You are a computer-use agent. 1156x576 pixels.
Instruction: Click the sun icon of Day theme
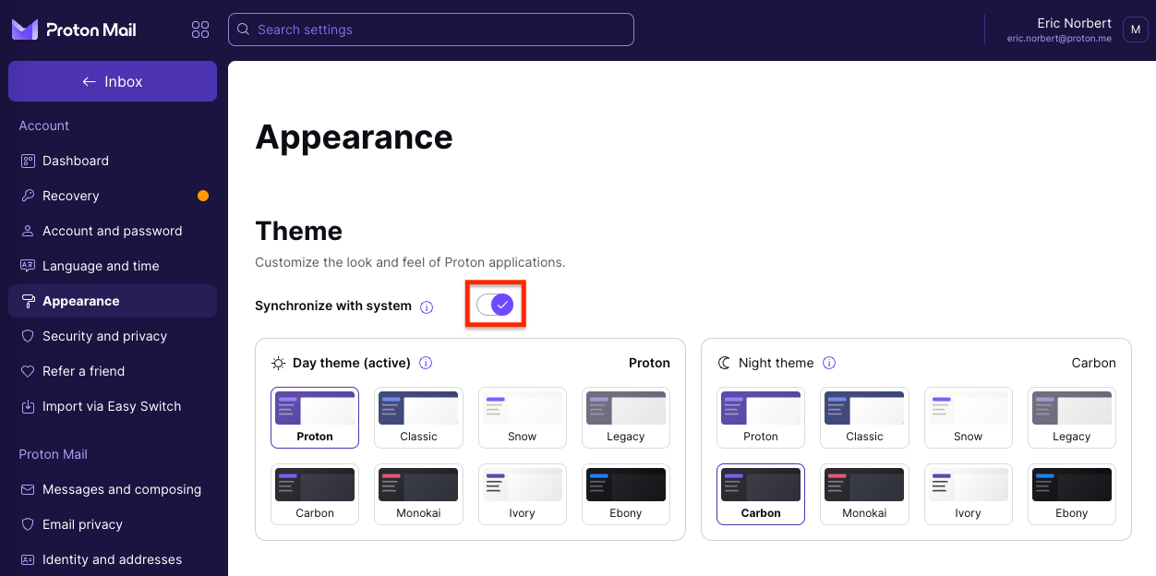(278, 363)
